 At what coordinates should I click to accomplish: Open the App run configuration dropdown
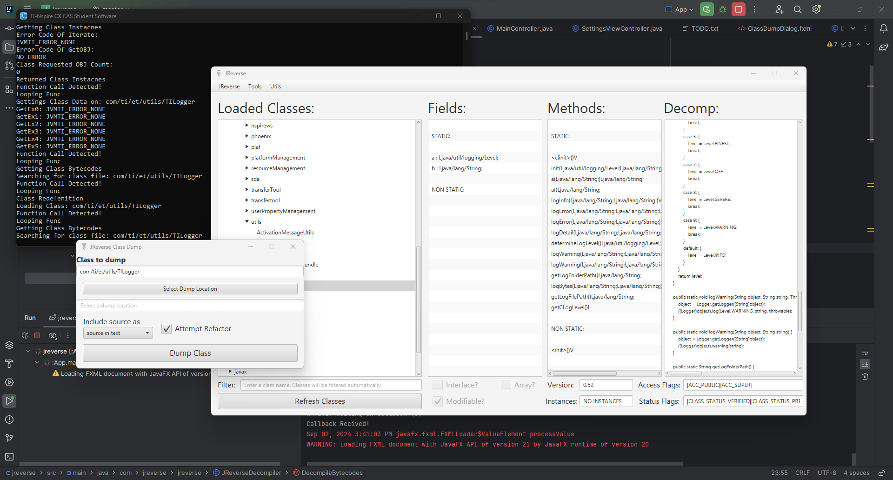pos(680,9)
